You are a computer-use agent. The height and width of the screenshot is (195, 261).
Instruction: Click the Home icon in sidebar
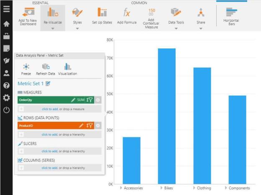click(x=6, y=24)
